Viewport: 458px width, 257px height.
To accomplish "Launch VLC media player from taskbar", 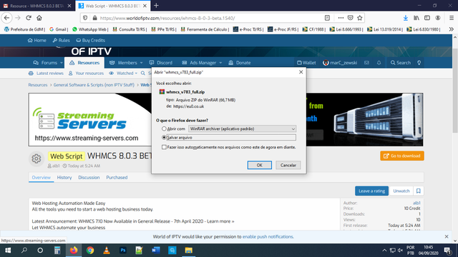I will coord(107,251).
